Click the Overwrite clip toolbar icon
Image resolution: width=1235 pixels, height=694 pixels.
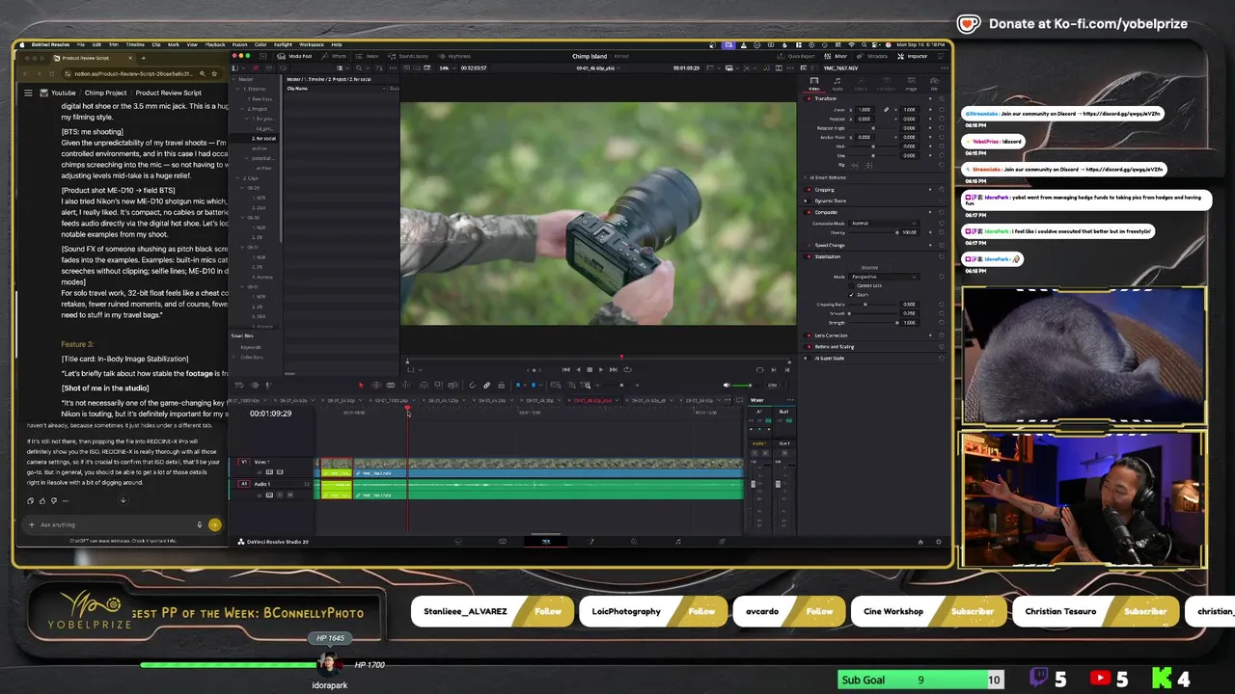coord(438,386)
